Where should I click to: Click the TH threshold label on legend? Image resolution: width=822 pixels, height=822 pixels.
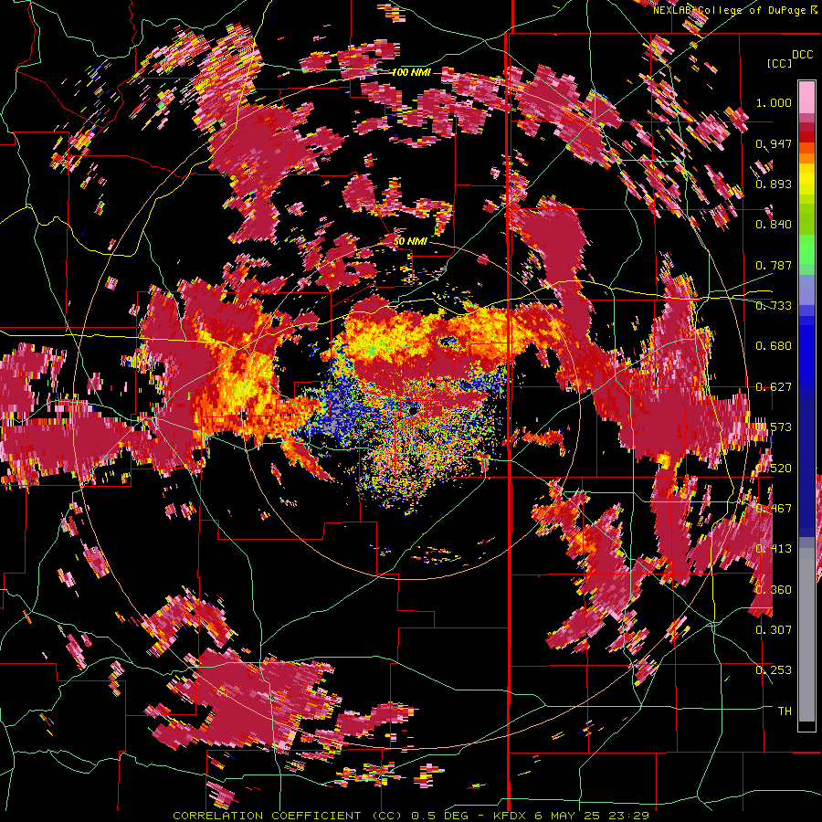coord(785,711)
